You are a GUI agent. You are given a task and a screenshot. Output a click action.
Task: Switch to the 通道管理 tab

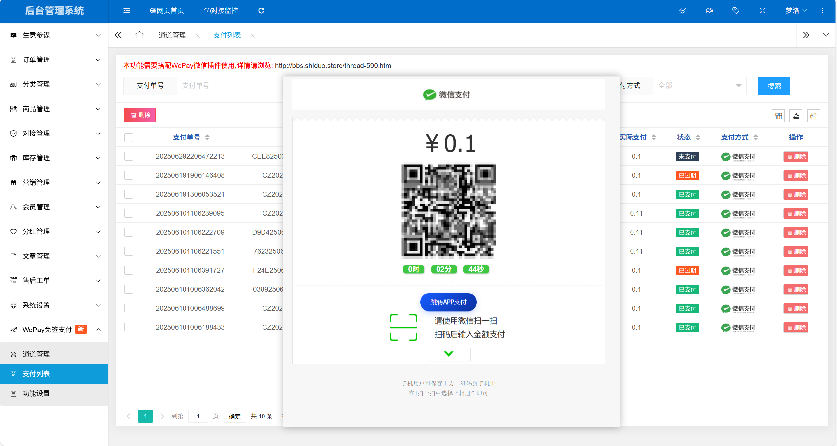click(x=172, y=35)
